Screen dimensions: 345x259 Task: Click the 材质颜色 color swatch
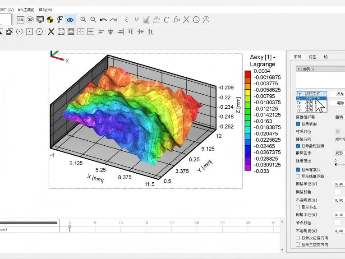point(338,131)
